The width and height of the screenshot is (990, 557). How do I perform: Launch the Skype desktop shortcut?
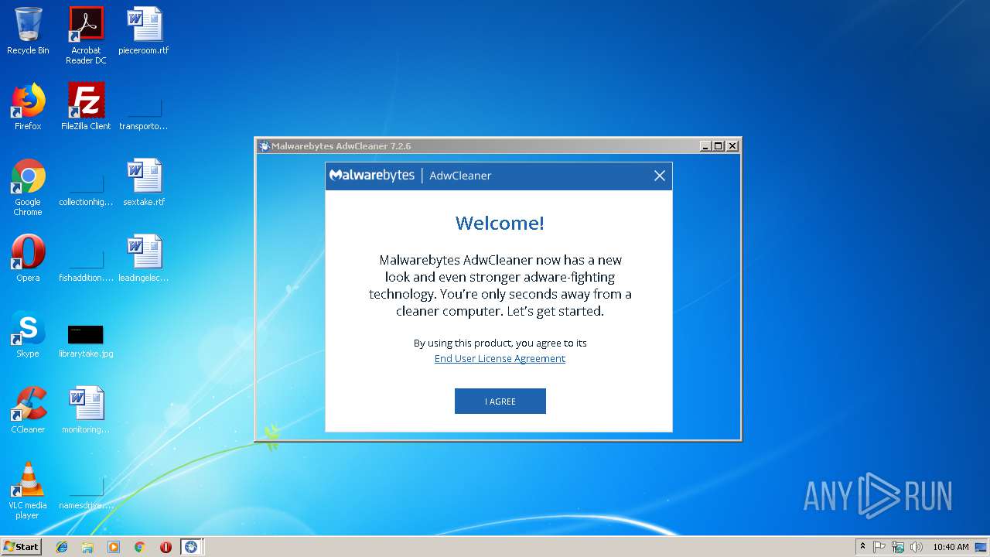click(28, 334)
